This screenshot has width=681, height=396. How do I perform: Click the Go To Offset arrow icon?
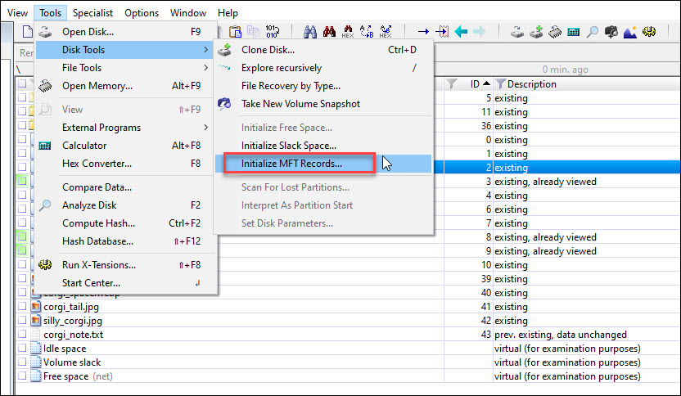point(423,33)
